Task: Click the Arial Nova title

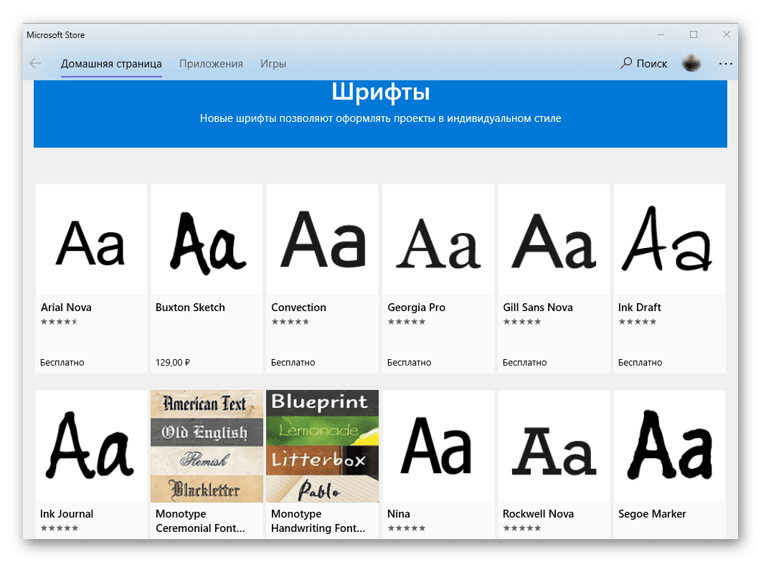Action: [66, 308]
